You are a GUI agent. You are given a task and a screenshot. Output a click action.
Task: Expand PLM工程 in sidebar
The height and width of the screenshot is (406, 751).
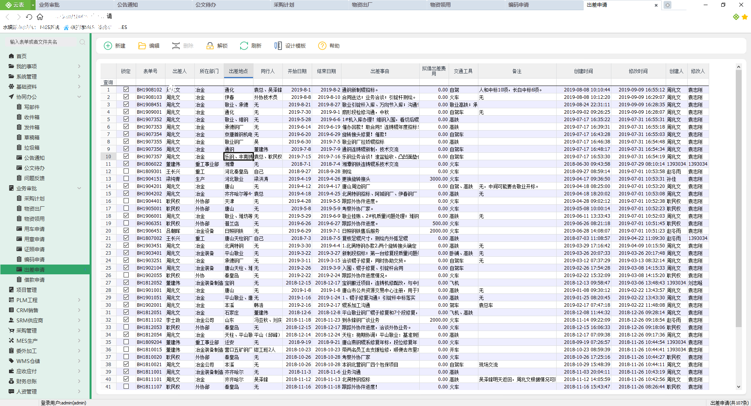(79, 300)
